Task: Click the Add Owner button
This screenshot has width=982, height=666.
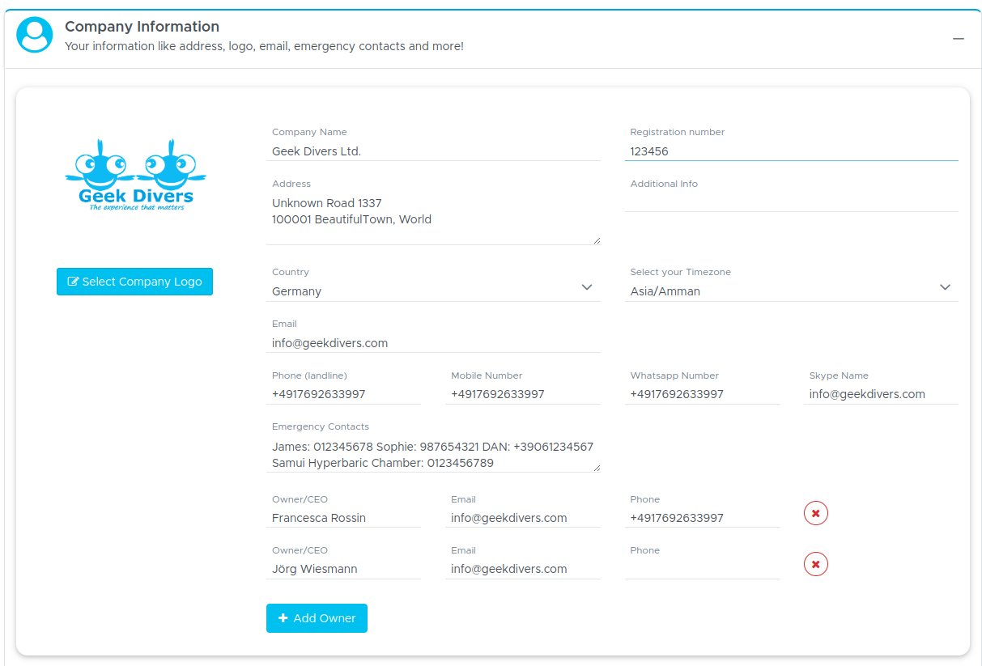Action: point(317,618)
